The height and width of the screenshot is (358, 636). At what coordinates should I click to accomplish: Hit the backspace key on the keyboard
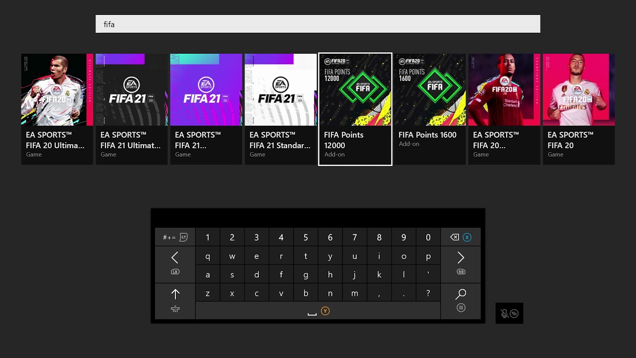tap(461, 237)
